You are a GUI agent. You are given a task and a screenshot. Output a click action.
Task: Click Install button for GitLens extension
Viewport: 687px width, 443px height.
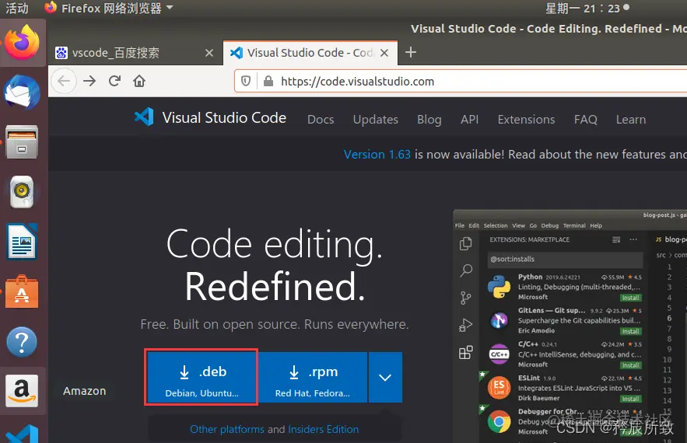(x=630, y=331)
